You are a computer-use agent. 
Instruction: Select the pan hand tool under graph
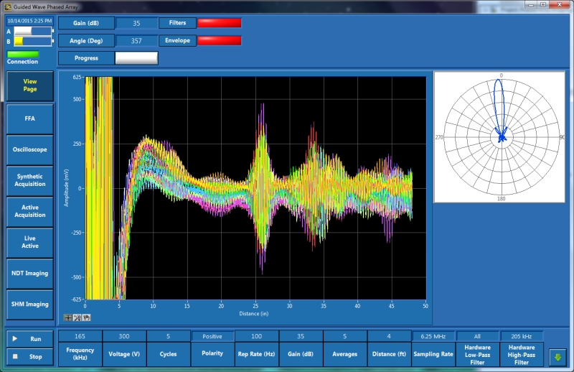coord(85,317)
